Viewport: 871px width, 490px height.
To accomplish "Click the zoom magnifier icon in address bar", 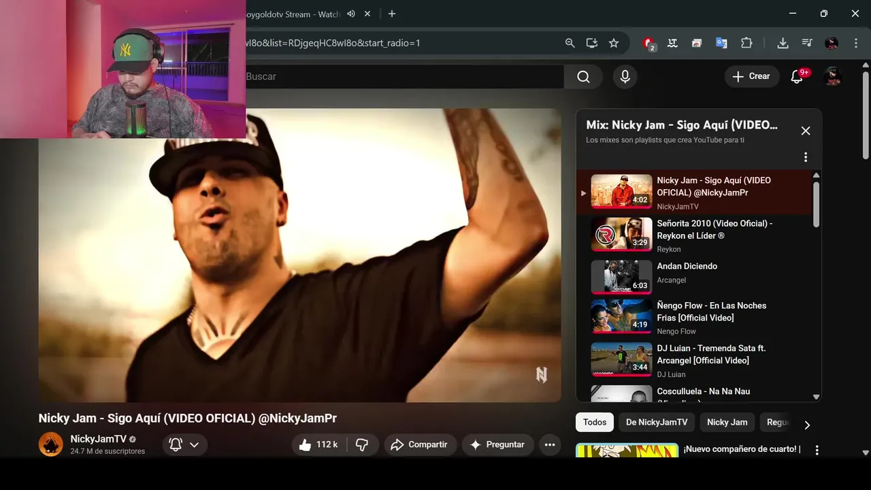I will click(x=570, y=43).
